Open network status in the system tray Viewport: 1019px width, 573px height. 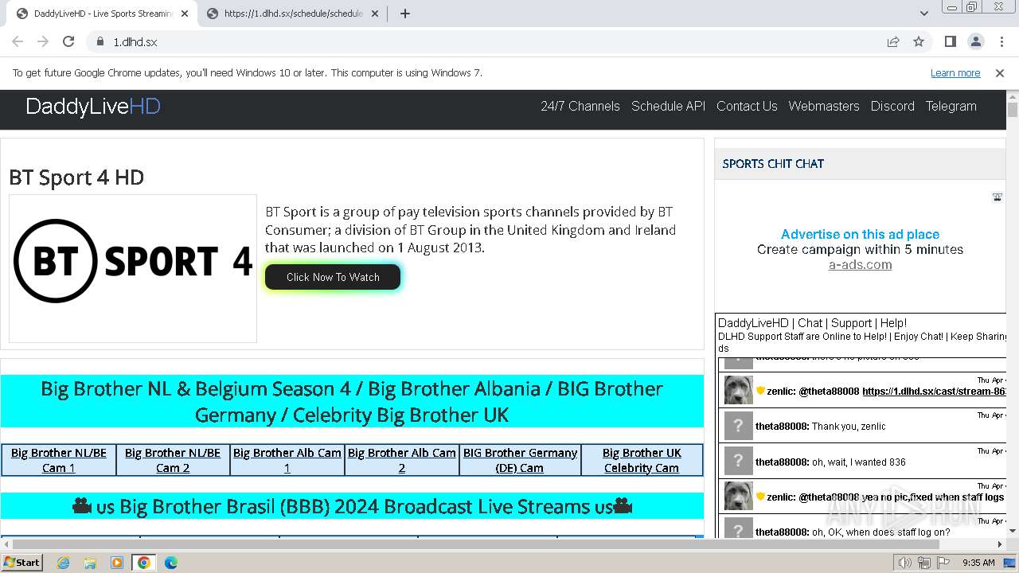(923, 563)
